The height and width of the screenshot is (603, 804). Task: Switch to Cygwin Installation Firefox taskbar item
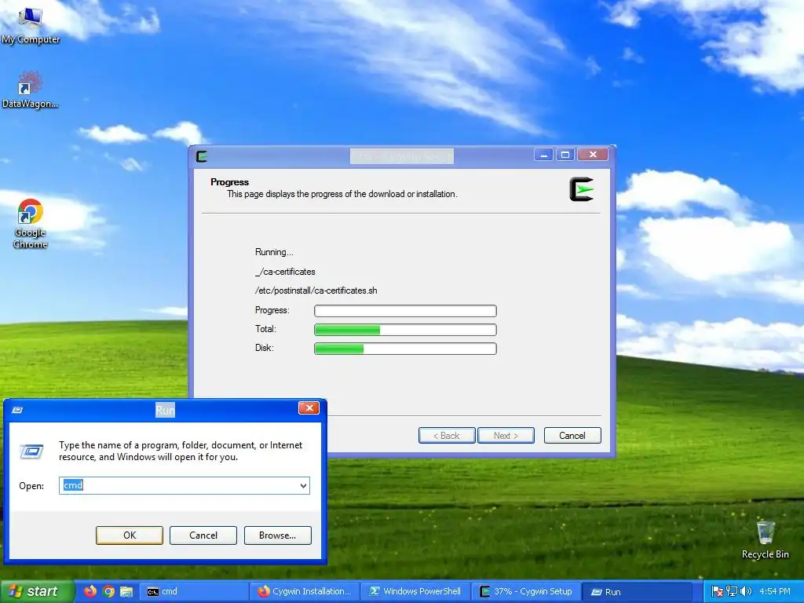pyautogui.click(x=305, y=591)
